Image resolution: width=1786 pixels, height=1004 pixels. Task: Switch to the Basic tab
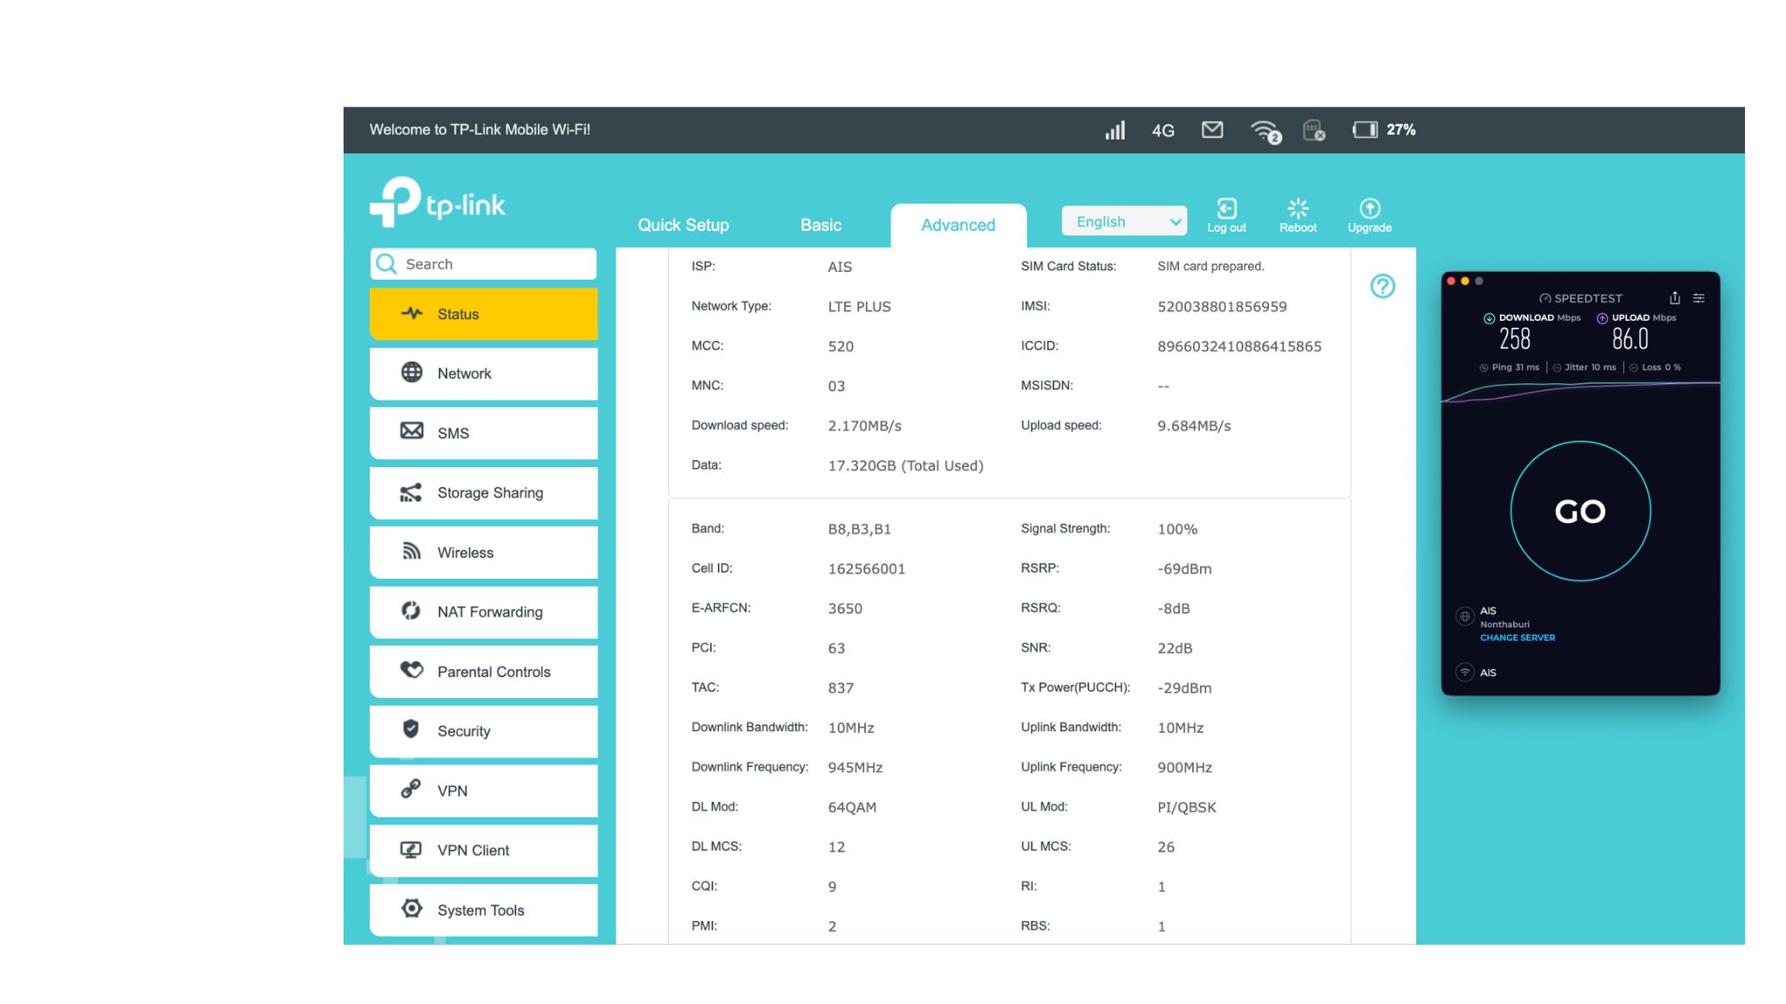point(821,225)
